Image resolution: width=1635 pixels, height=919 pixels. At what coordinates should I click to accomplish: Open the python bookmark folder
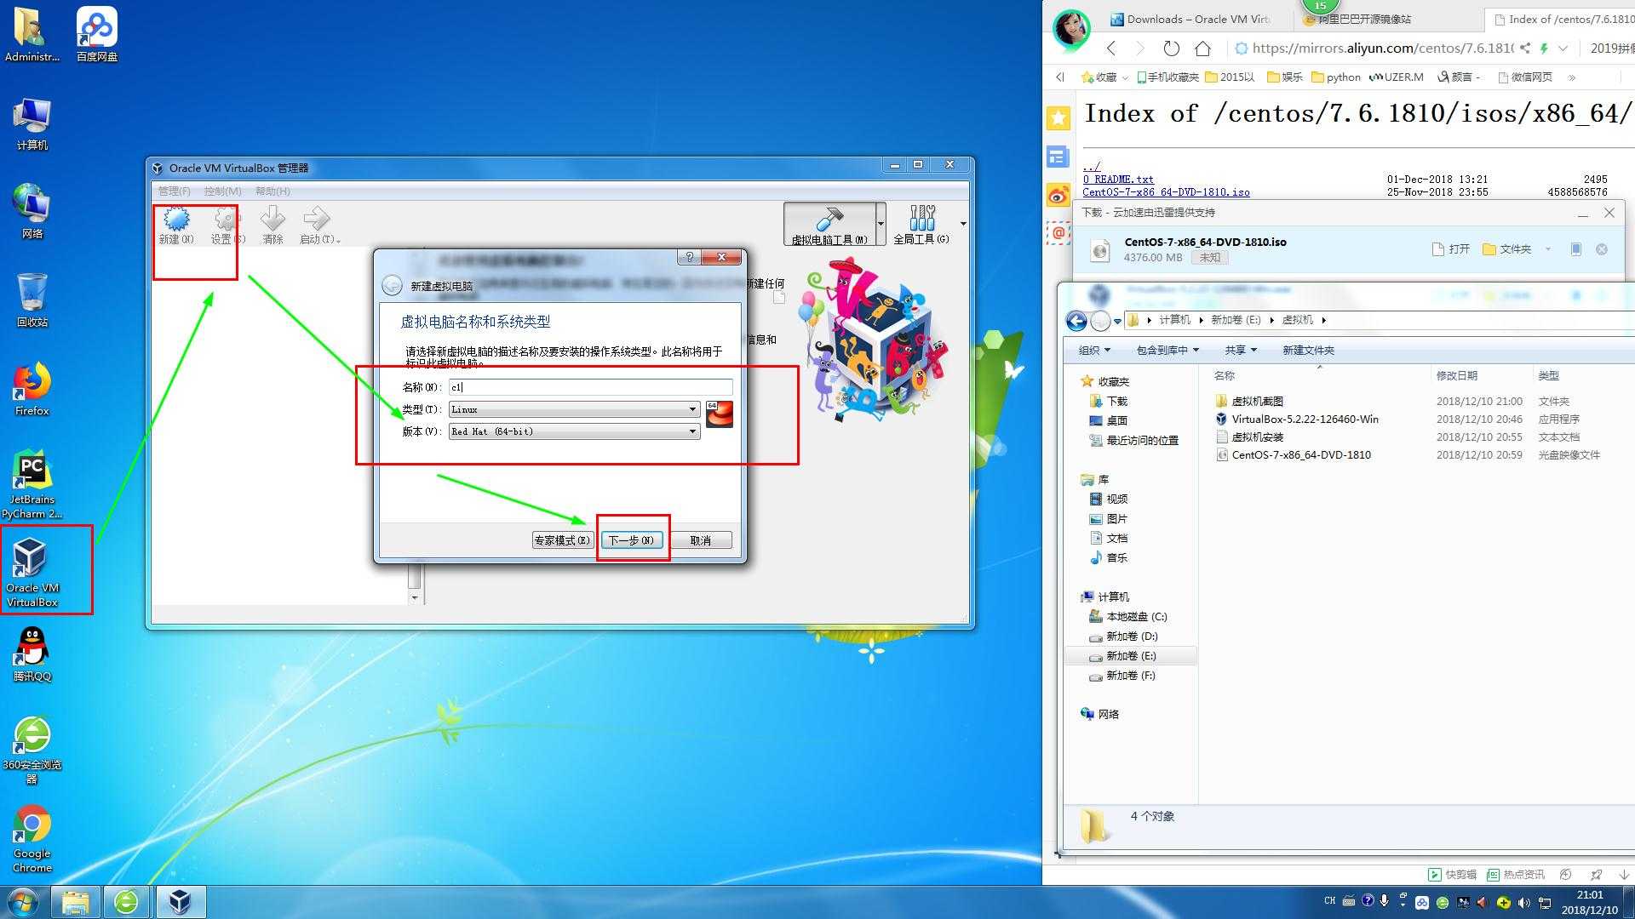pos(1336,77)
